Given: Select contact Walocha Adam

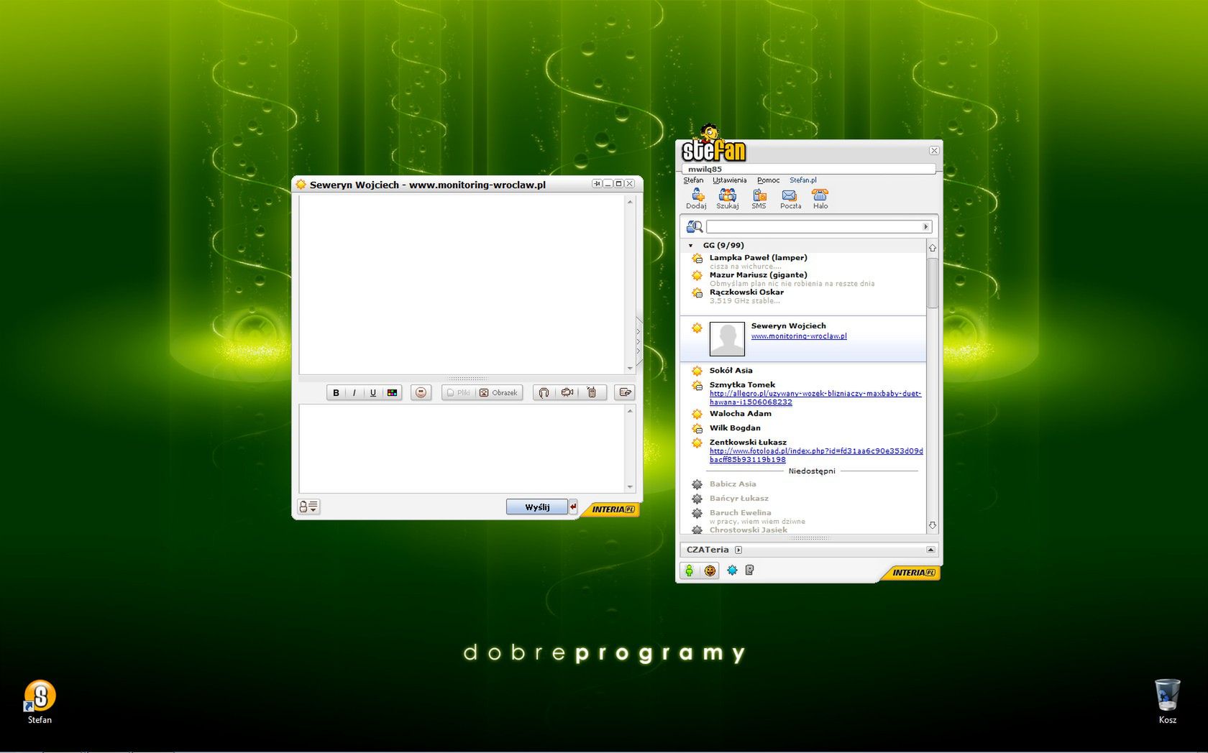Looking at the screenshot, I should click(x=740, y=414).
